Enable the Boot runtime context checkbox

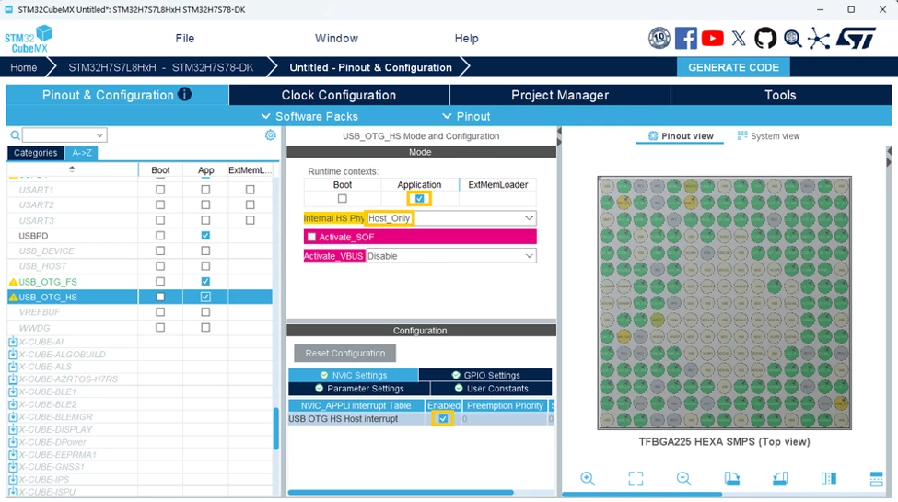tap(343, 198)
